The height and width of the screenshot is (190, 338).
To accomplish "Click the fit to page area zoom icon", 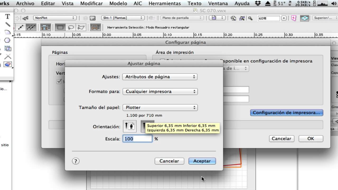I will (233, 18).
